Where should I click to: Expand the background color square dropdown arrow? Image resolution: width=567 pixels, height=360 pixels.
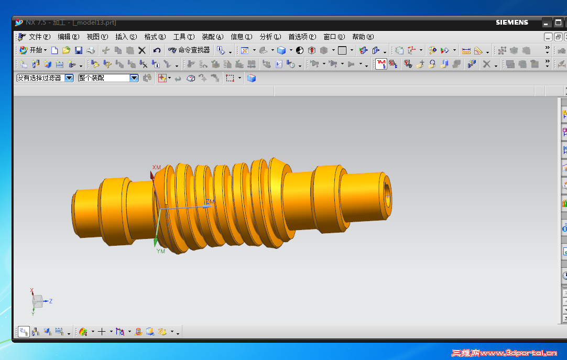point(352,50)
